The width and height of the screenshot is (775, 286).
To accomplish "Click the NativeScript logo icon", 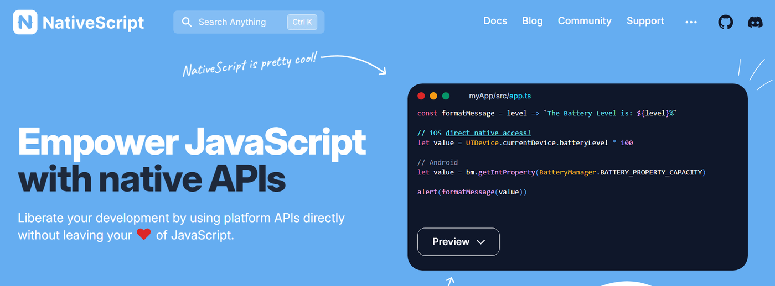I will click(25, 22).
